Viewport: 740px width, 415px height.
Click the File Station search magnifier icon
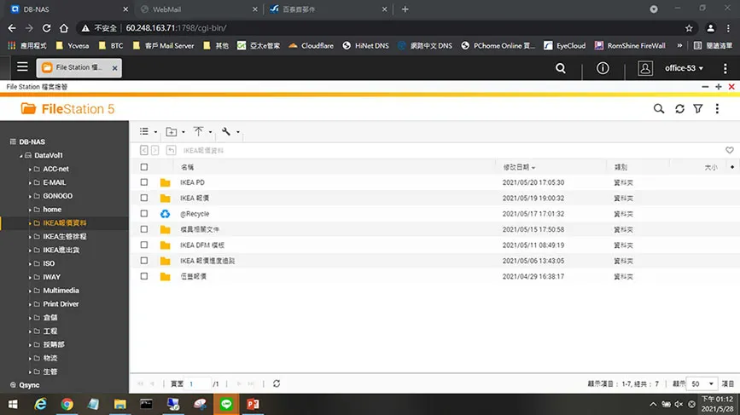point(658,109)
